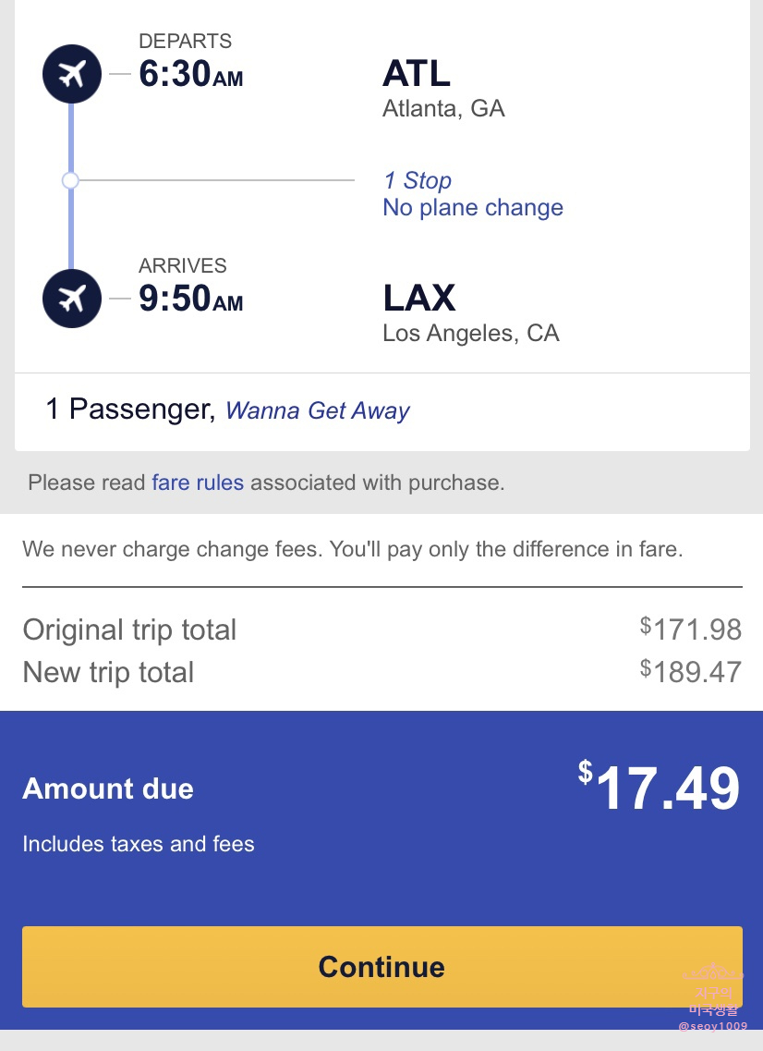Click the 1 Passenger label
Image resolution: width=763 pixels, height=1051 pixels.
tap(130, 409)
